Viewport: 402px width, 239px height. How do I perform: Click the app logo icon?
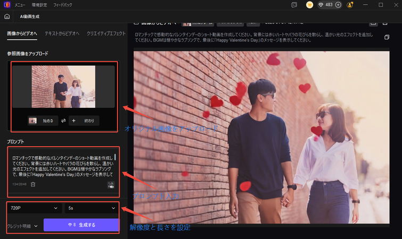[x=7, y=5]
